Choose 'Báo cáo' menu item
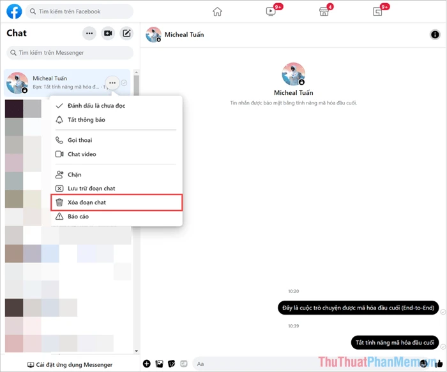447x372 pixels. pyautogui.click(x=116, y=217)
